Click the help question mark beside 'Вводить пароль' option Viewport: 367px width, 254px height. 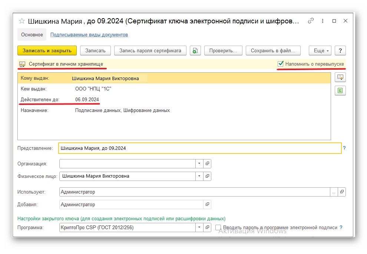[x=341, y=227]
